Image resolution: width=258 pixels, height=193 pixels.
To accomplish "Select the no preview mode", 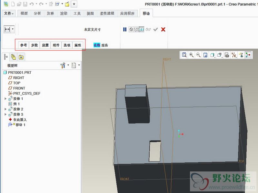I will point(131,29).
